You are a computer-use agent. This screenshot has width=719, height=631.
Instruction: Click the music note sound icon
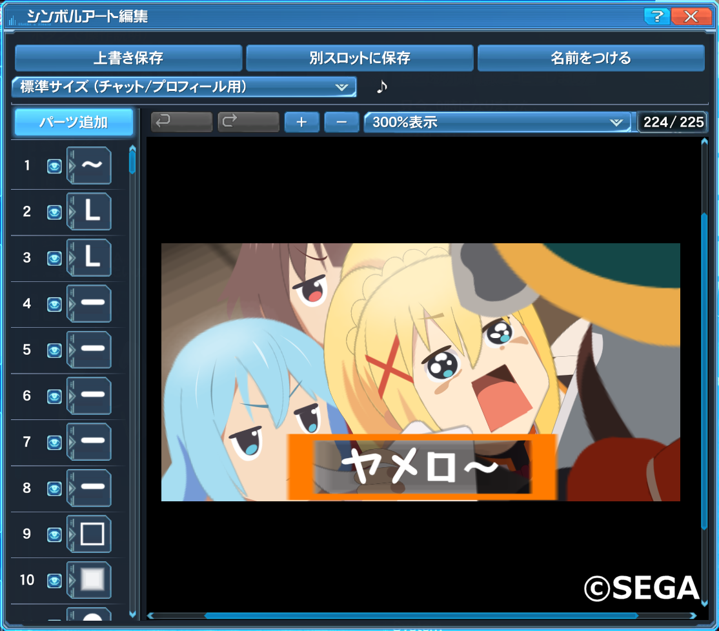click(381, 86)
